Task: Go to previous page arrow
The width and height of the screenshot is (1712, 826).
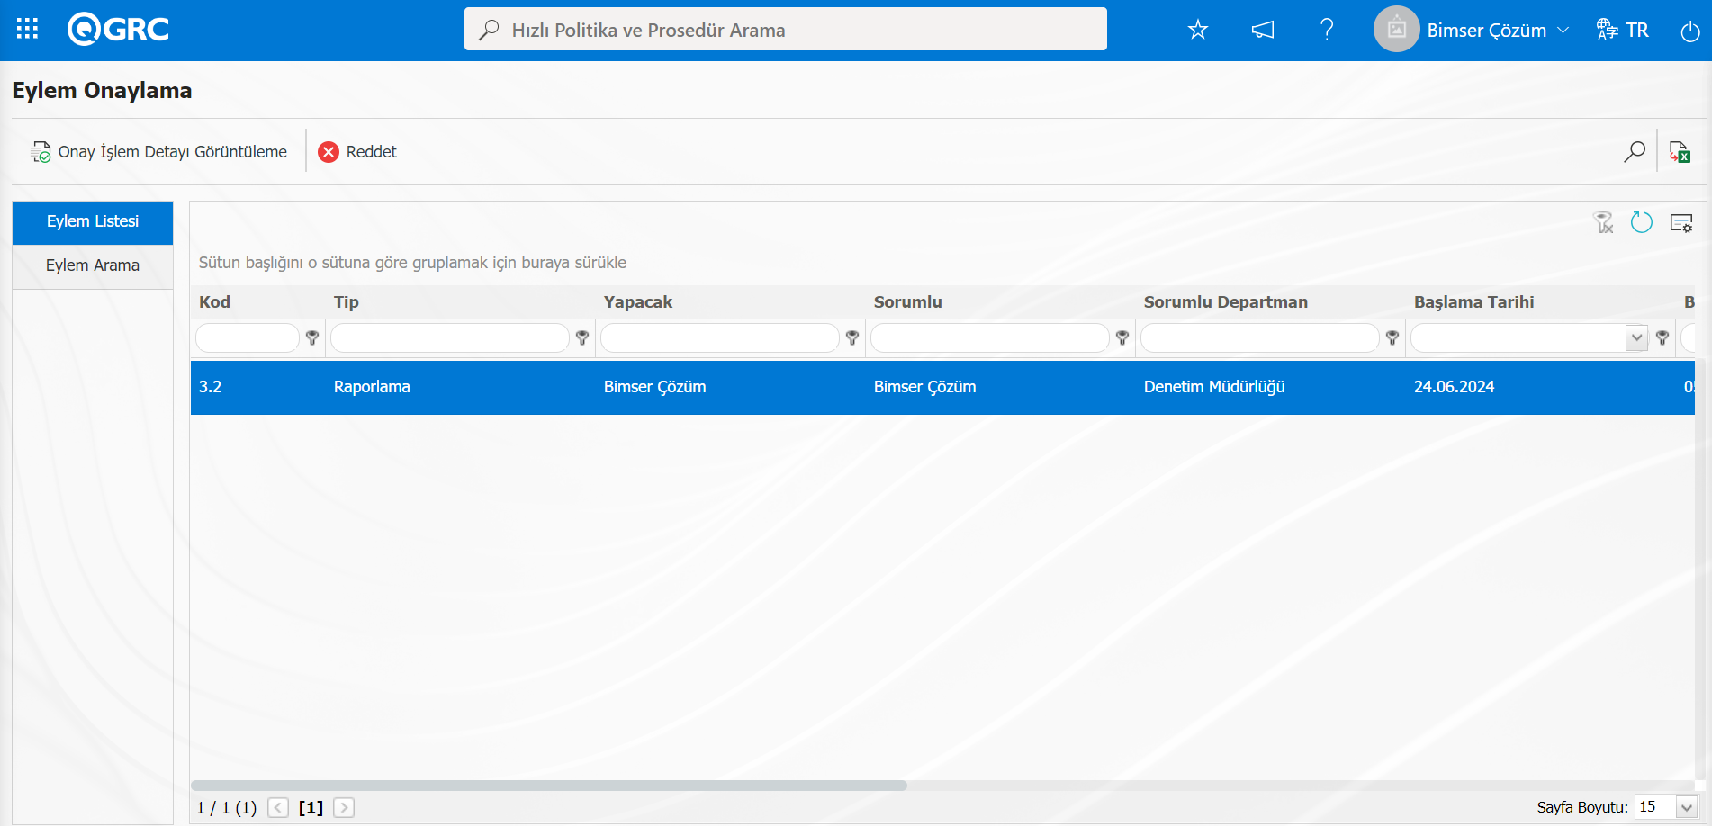Action: [x=278, y=807]
